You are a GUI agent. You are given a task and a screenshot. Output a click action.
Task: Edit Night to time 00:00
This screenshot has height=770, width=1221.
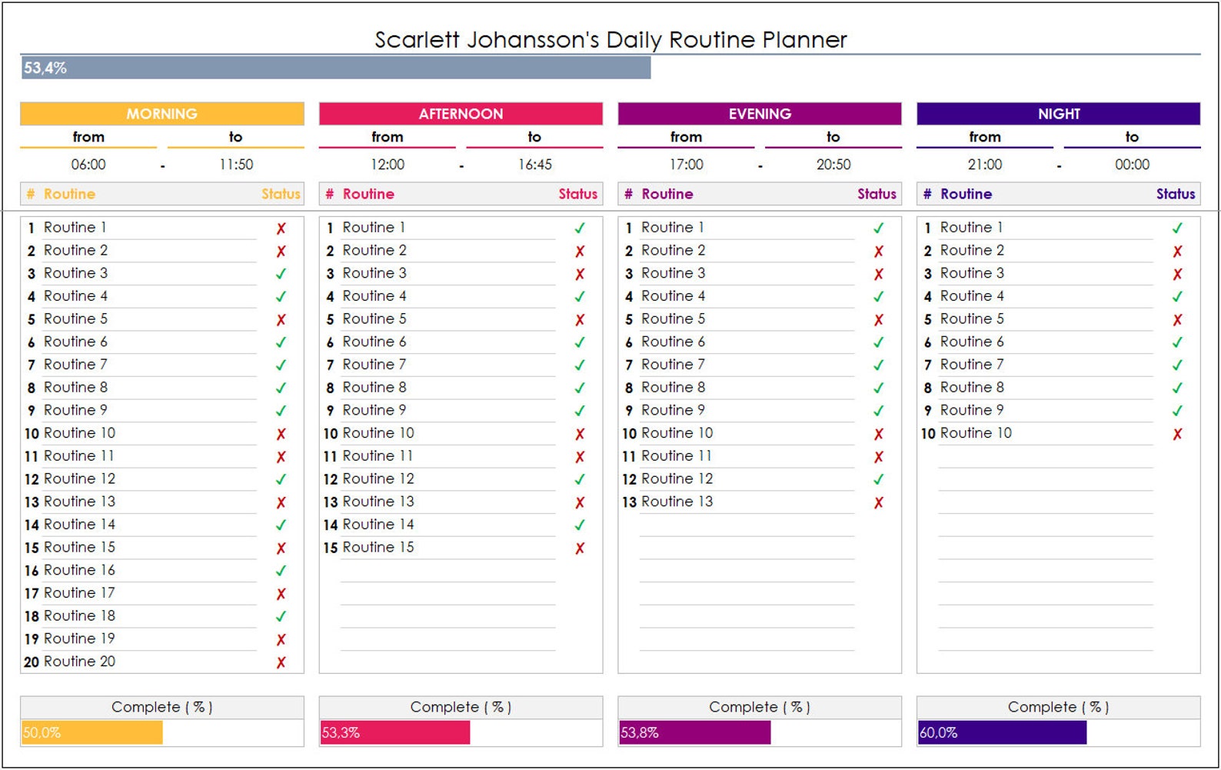(x=1133, y=165)
